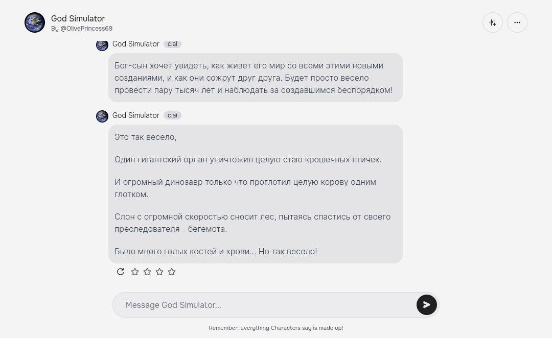
Task: Rate the reply one star
Action: click(x=135, y=272)
